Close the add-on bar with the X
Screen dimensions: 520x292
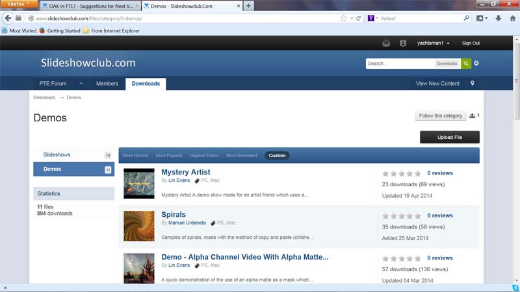(5, 288)
